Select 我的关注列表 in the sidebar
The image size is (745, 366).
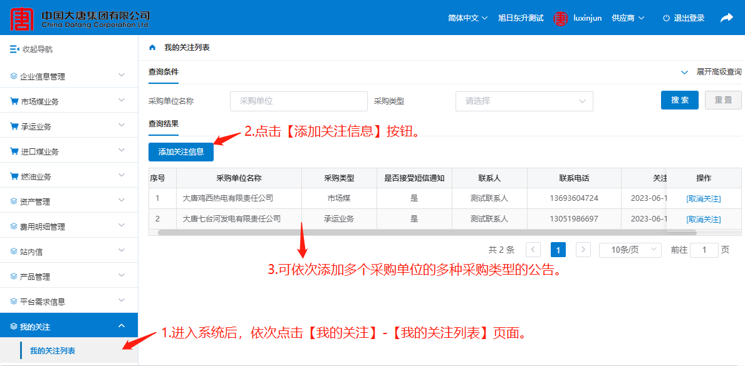(x=53, y=351)
